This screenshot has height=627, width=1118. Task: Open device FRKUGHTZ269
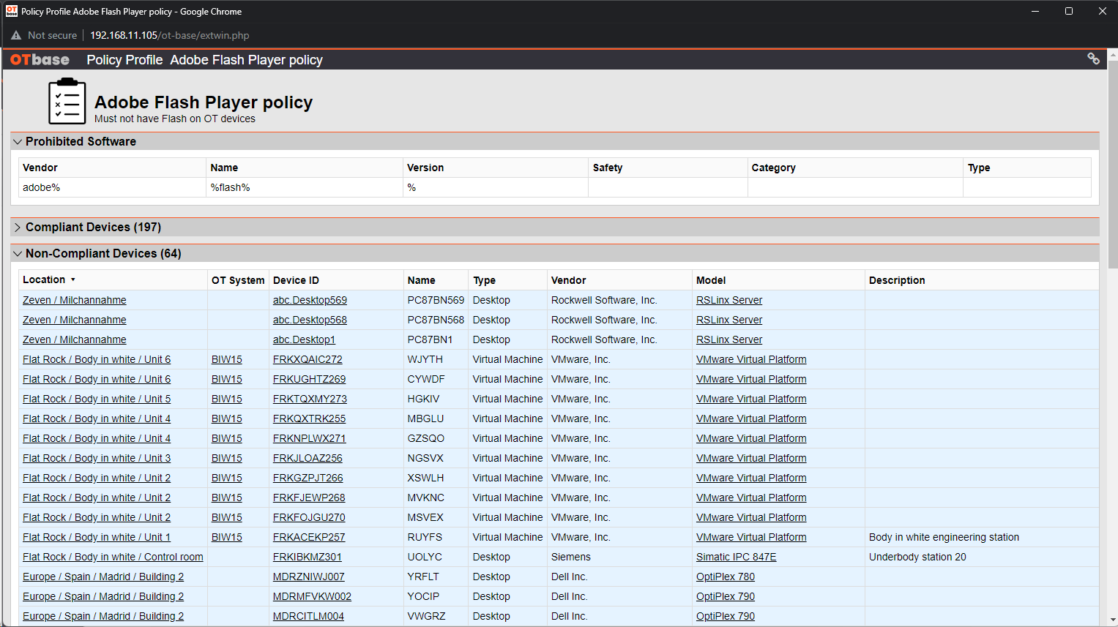coord(309,379)
